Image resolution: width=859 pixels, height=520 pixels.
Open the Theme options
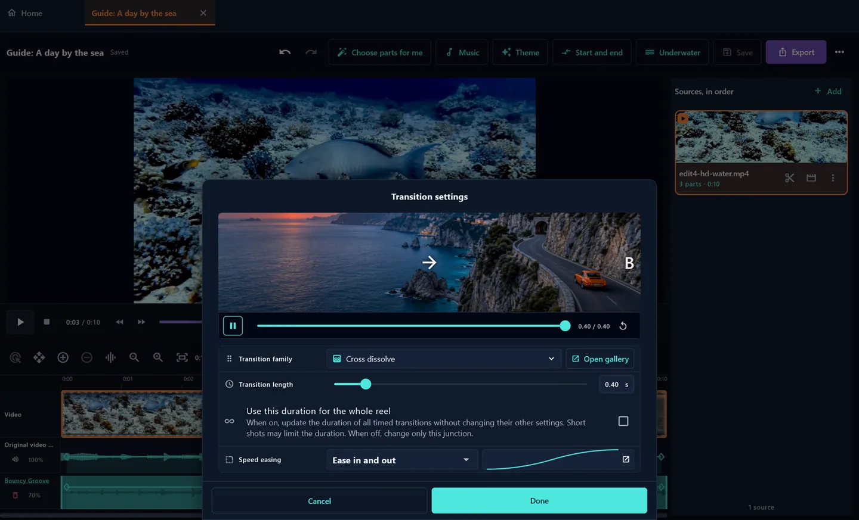tap(520, 52)
